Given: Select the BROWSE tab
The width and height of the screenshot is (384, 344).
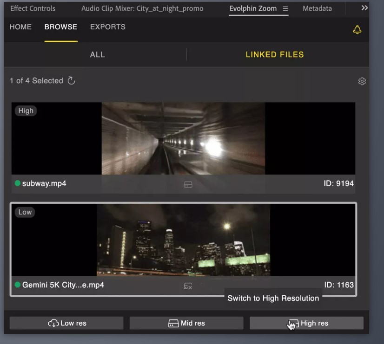Looking at the screenshot, I should (61, 27).
